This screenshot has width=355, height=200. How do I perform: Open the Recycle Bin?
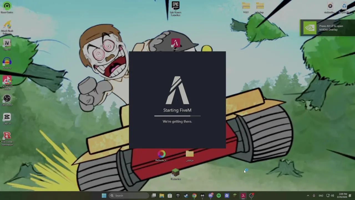click(344, 7)
